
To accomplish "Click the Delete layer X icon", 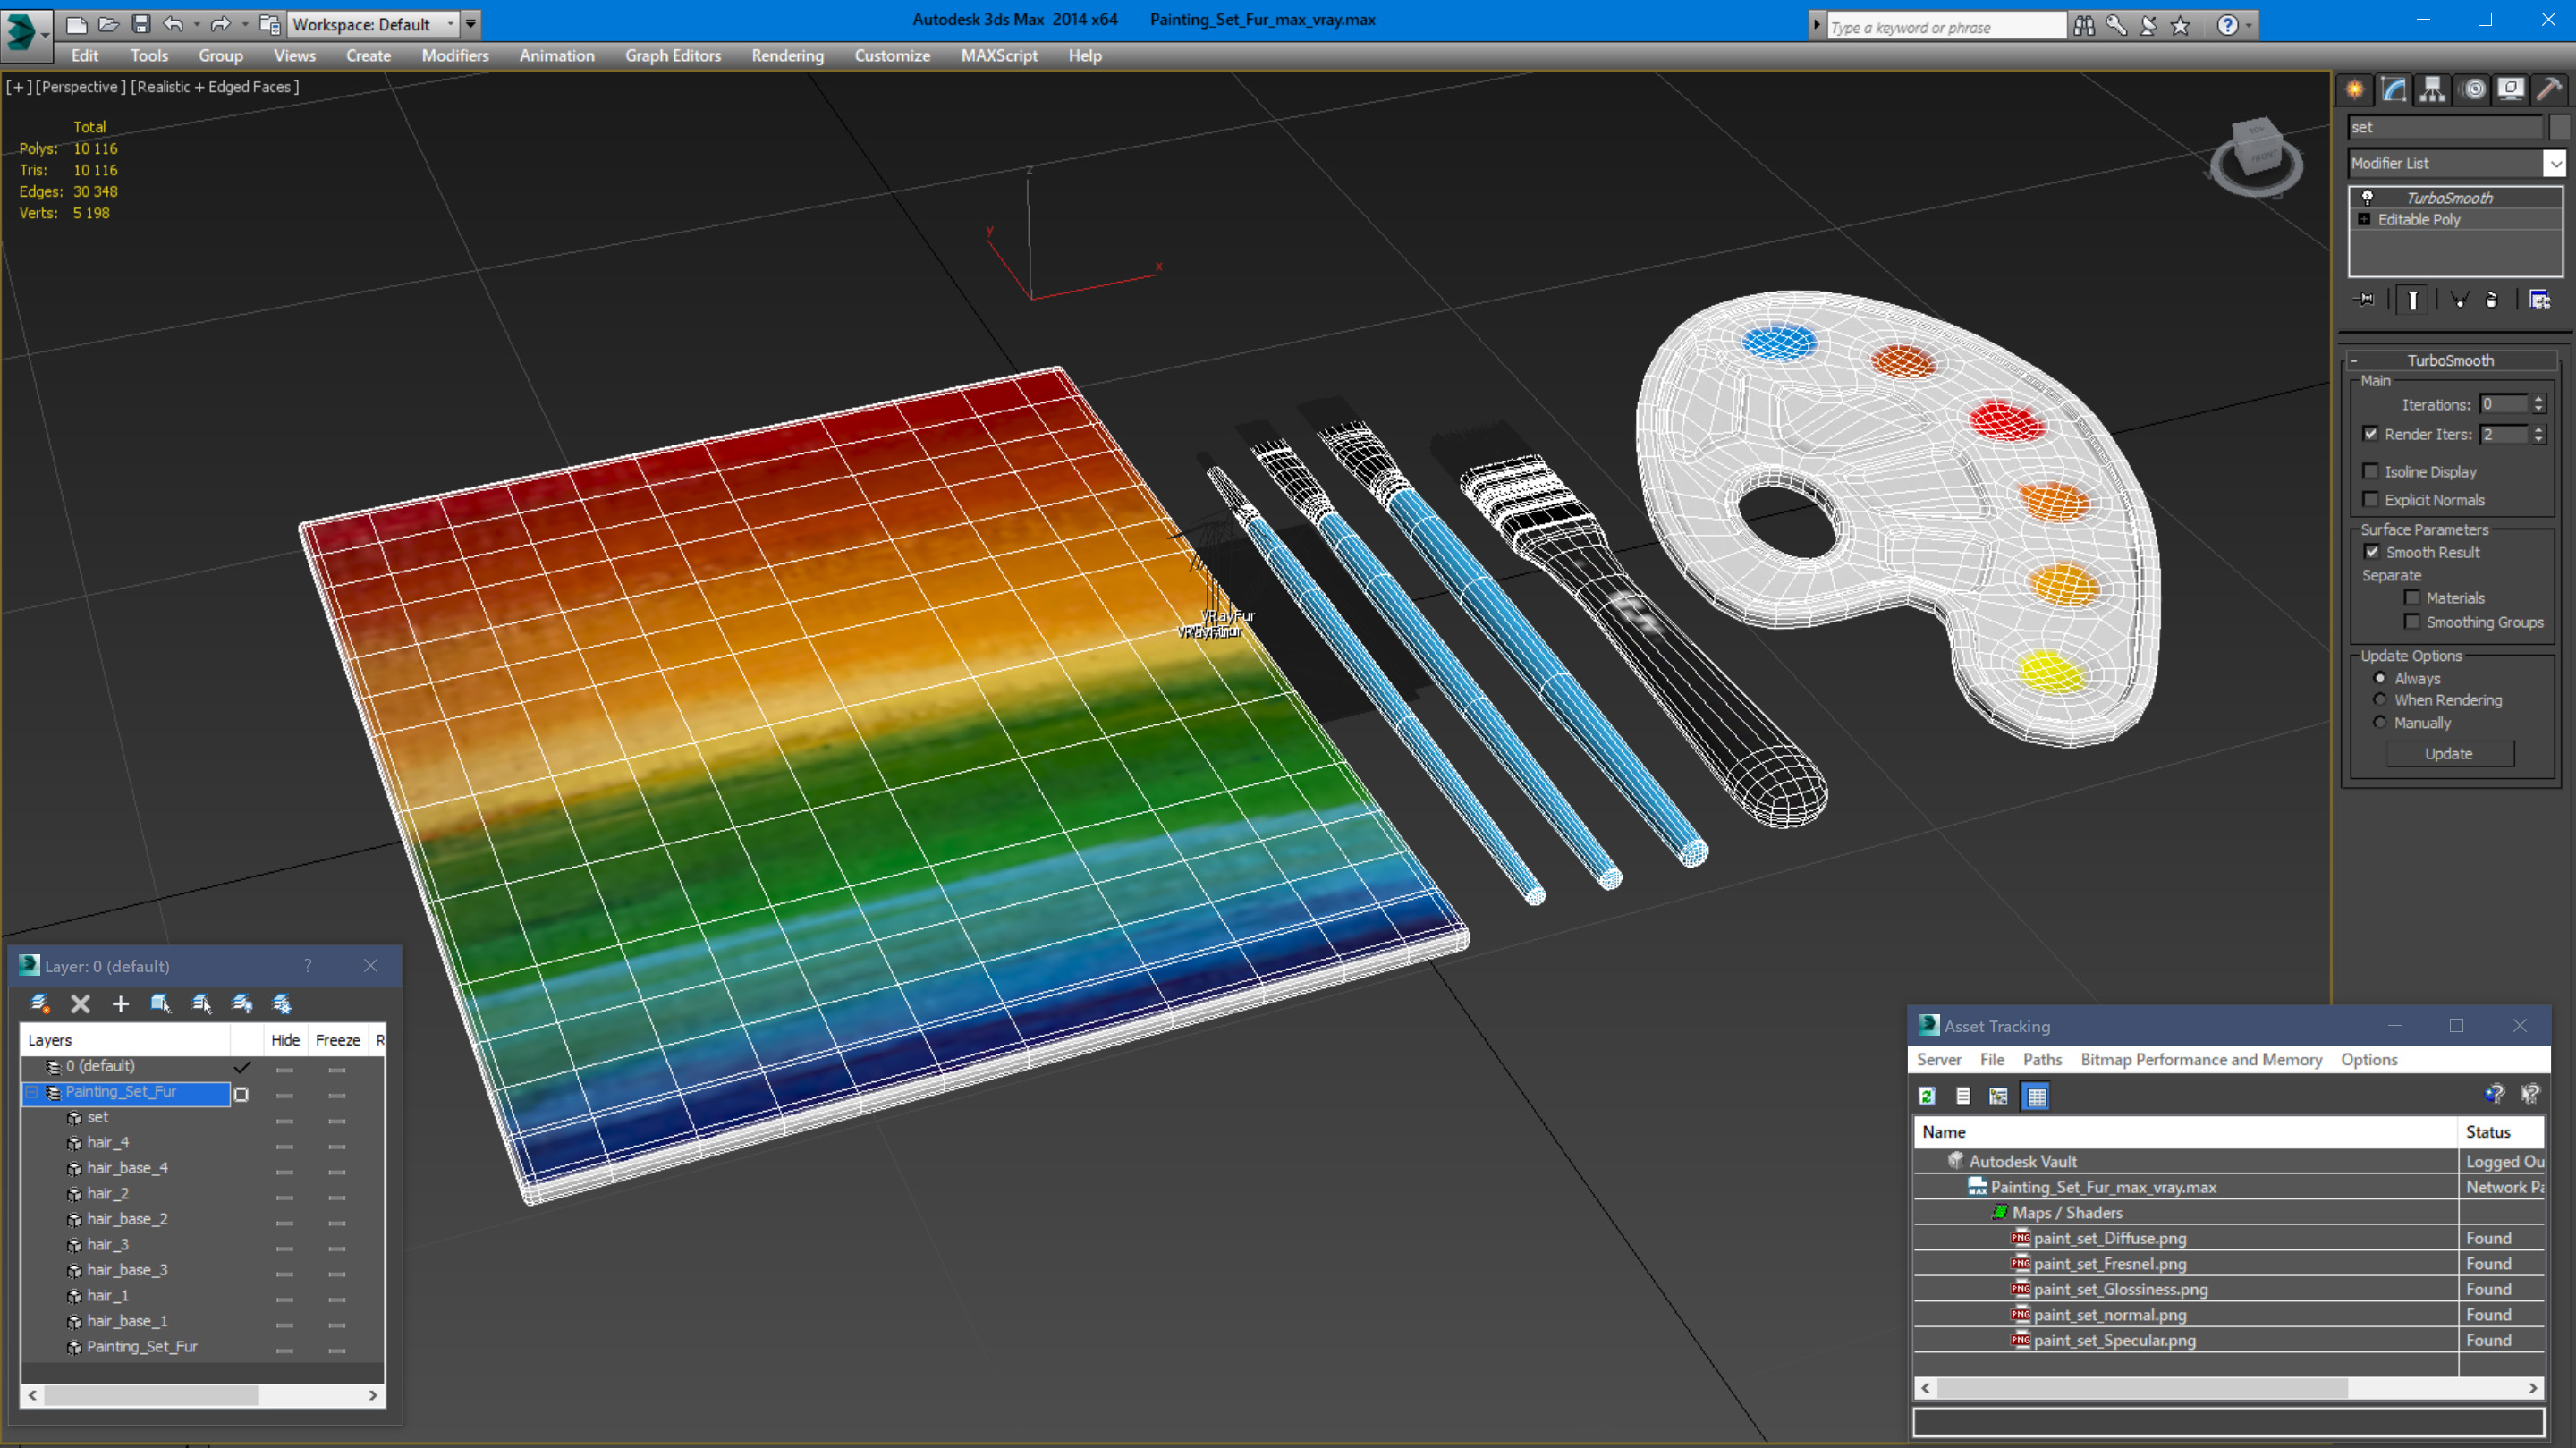I will 80,1003.
